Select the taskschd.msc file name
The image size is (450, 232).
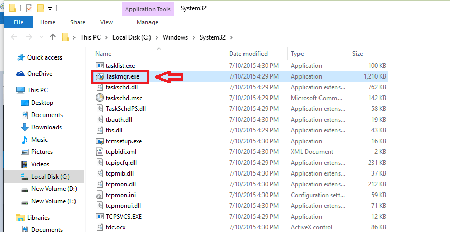124,98
